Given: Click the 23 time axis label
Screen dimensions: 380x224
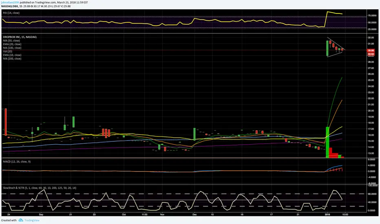Looking at the screenshot, I should click(x=94, y=215).
